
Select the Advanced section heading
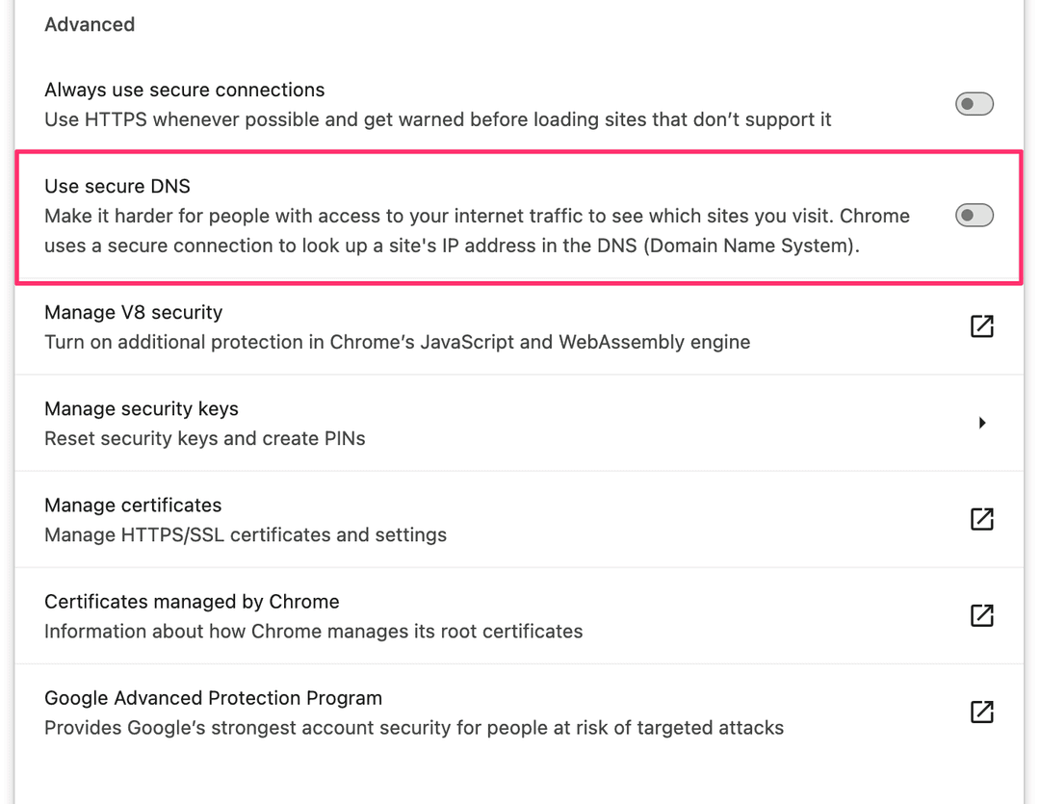(90, 24)
